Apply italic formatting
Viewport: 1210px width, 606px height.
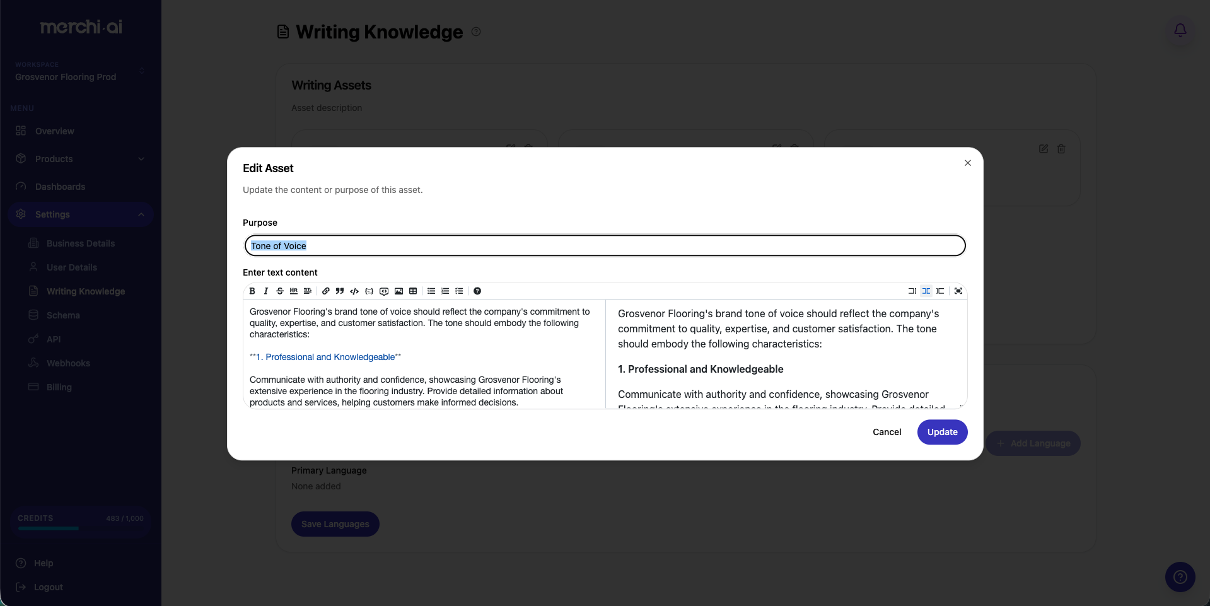pyautogui.click(x=266, y=291)
